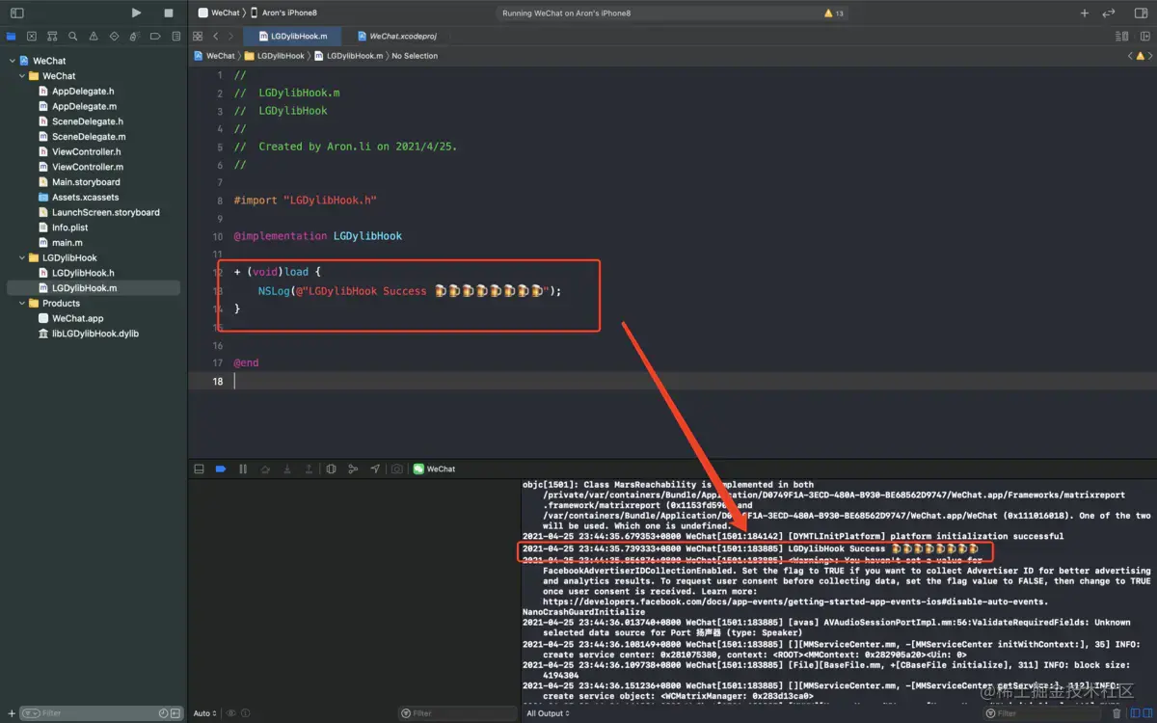The height and width of the screenshot is (723, 1157).
Task: Choose Aron's iPhone8 run destination
Action: pyautogui.click(x=283, y=13)
